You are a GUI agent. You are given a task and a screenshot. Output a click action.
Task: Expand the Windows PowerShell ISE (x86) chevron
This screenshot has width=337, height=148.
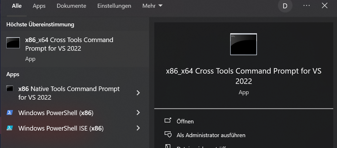point(138,128)
